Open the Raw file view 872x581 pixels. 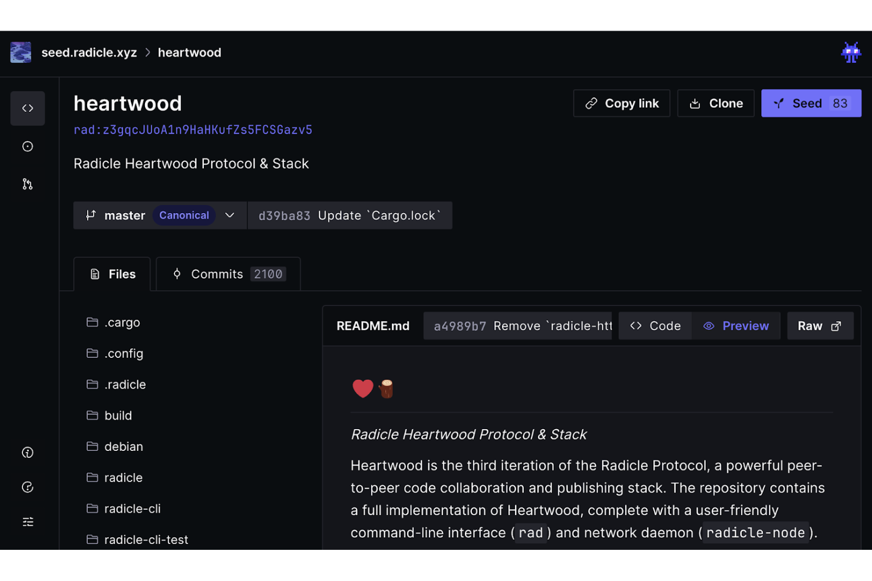coord(820,326)
